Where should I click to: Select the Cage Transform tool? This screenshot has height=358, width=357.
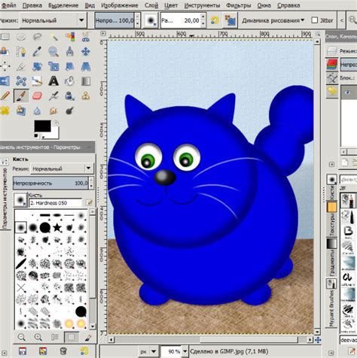click(x=21, y=81)
